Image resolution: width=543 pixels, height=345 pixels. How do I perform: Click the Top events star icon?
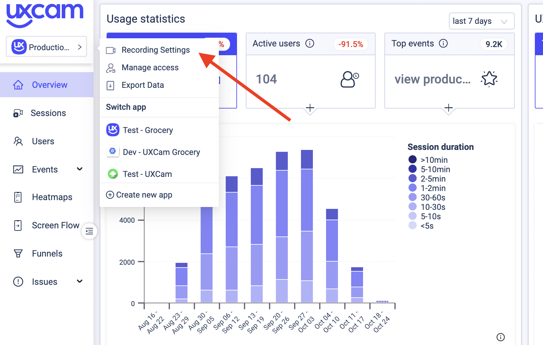point(489,79)
